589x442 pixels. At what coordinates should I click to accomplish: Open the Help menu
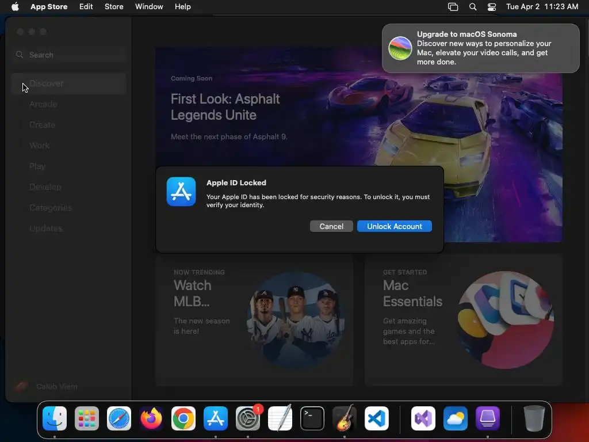182,6
